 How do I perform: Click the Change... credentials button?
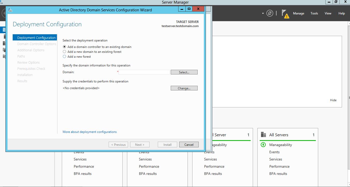tap(184, 88)
